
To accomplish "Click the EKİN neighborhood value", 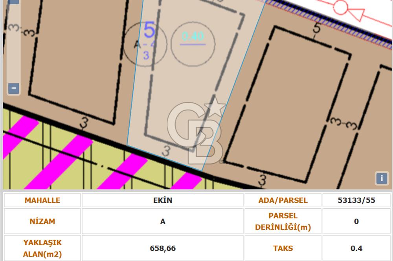I will point(163,200).
